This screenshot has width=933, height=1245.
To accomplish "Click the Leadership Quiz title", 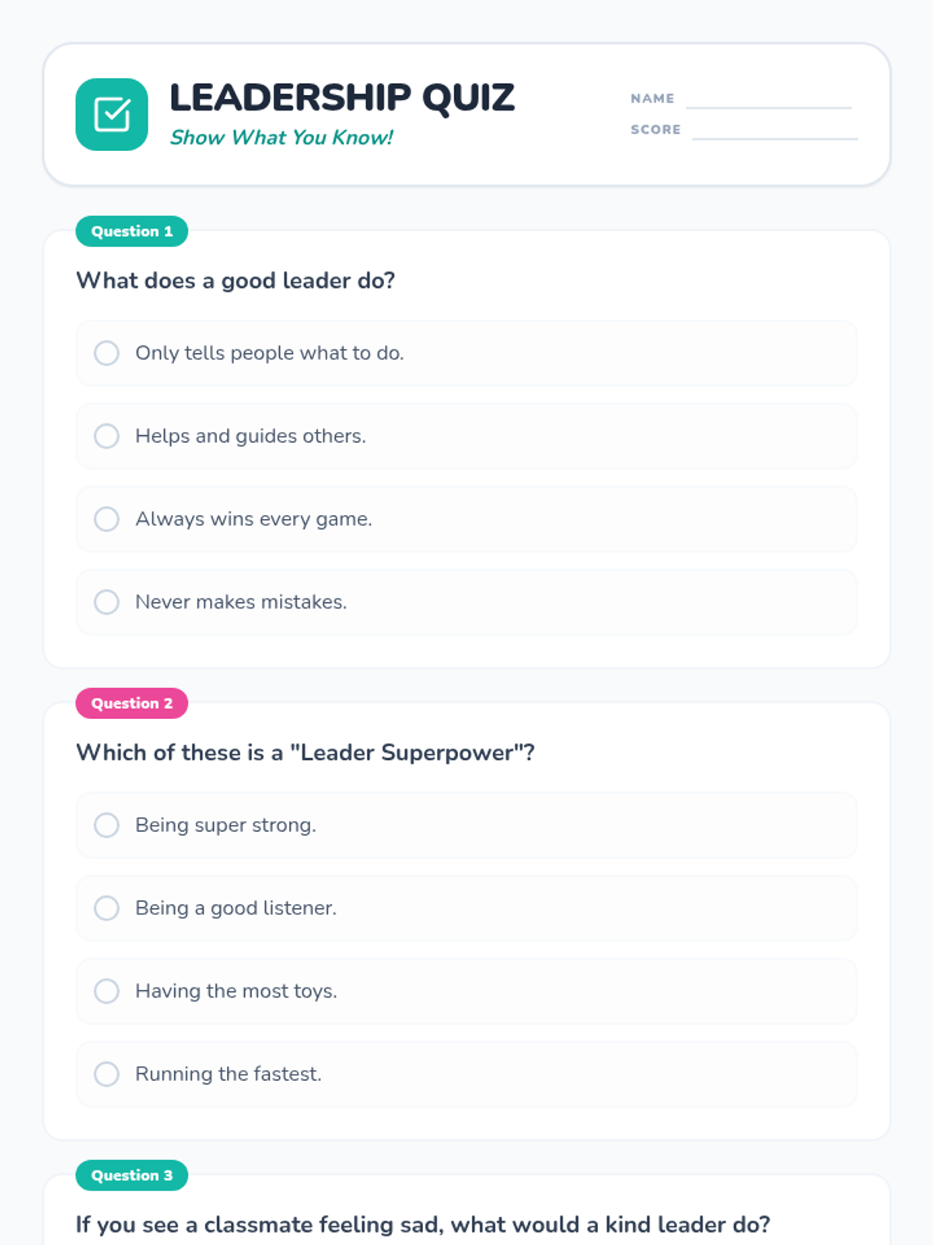I will tap(342, 98).
